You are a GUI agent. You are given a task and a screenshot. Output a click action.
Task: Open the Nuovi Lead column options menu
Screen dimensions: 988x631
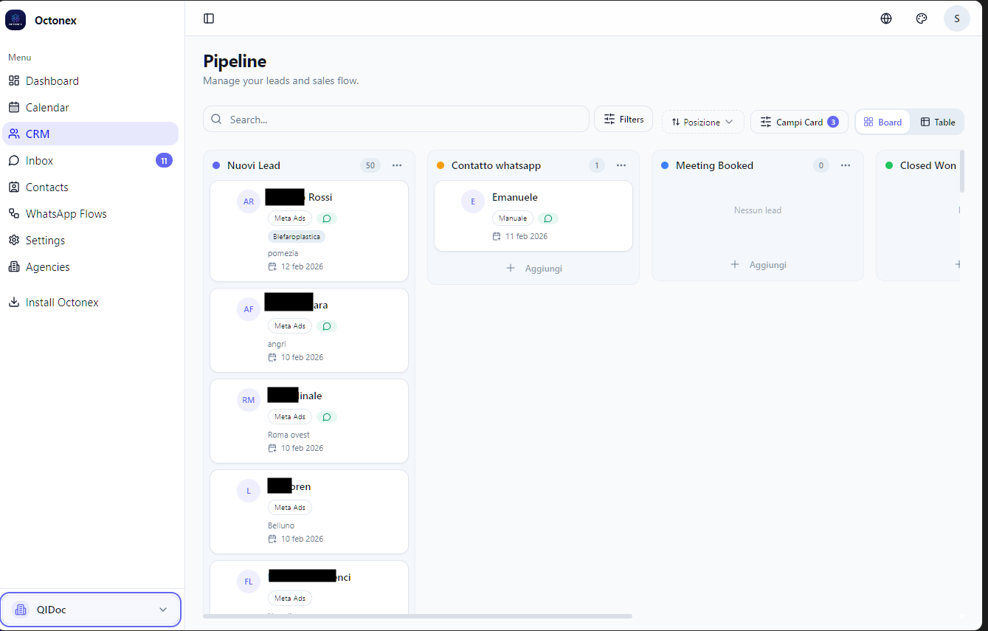point(397,165)
